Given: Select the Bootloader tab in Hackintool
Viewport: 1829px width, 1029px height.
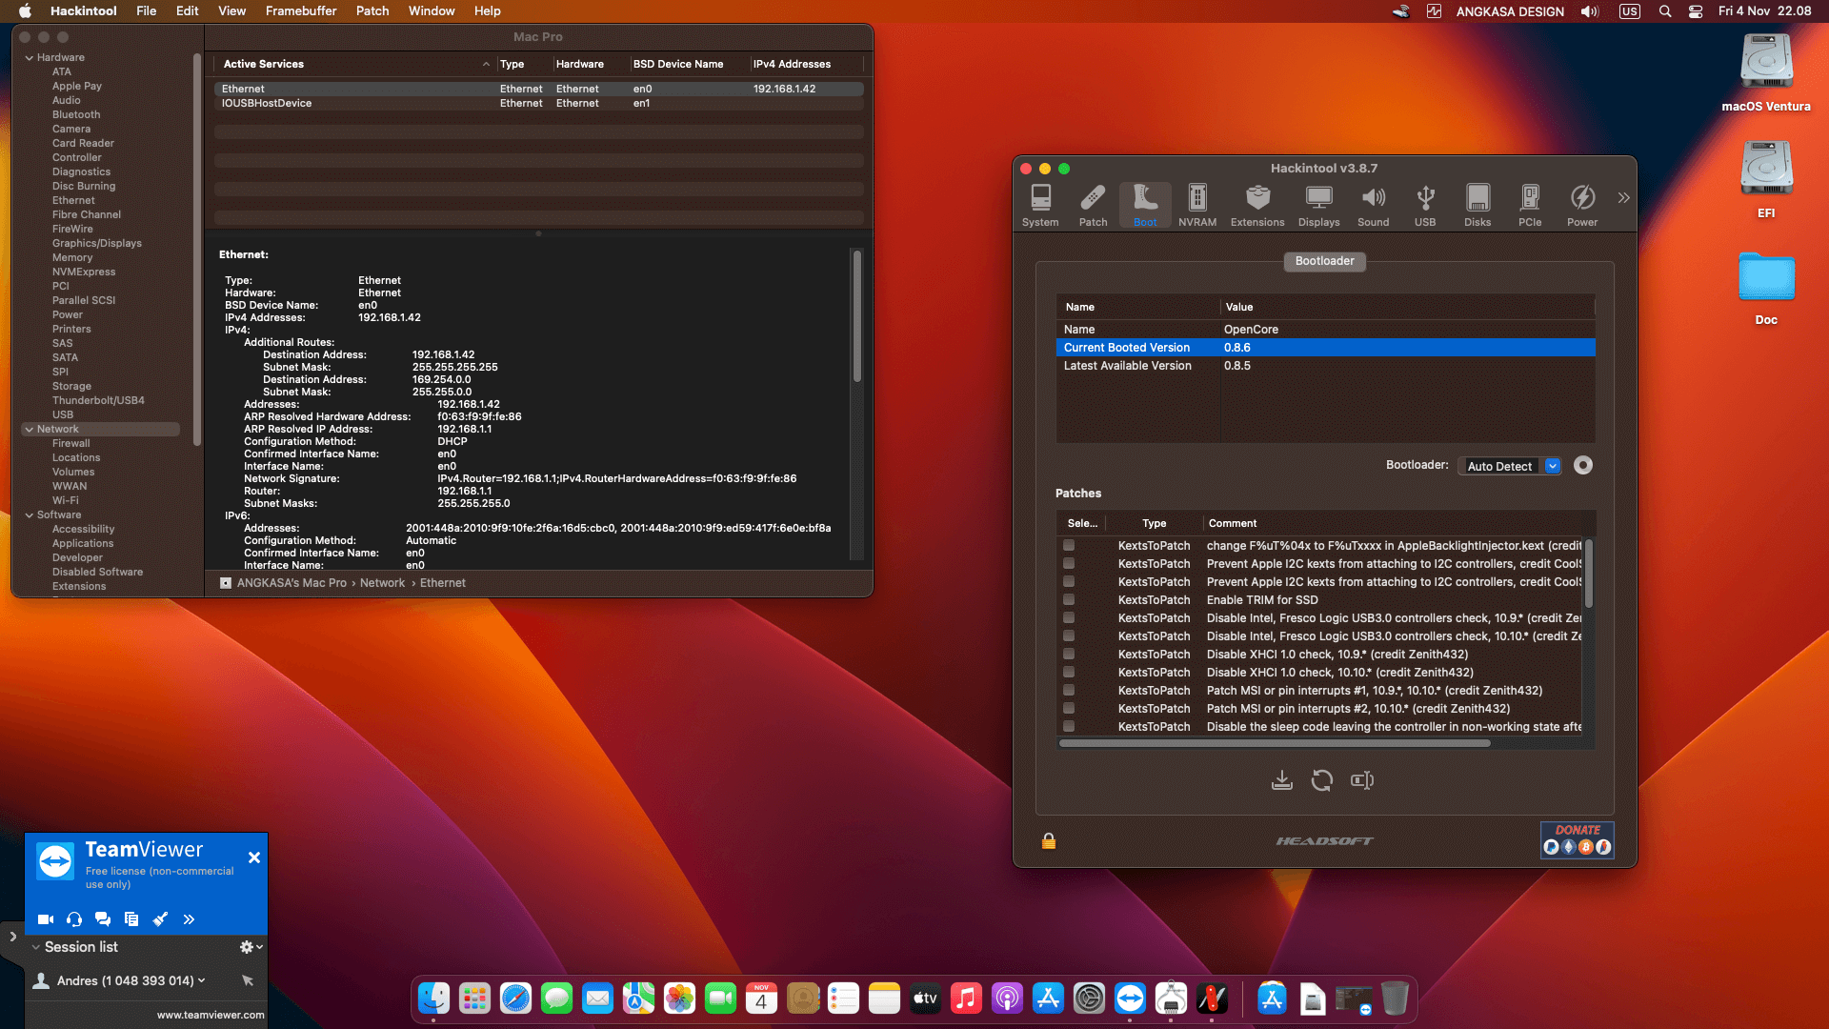Looking at the screenshot, I should click(1324, 261).
